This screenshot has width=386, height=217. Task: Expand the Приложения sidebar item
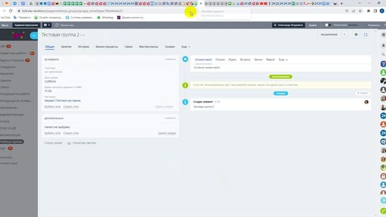point(10,108)
